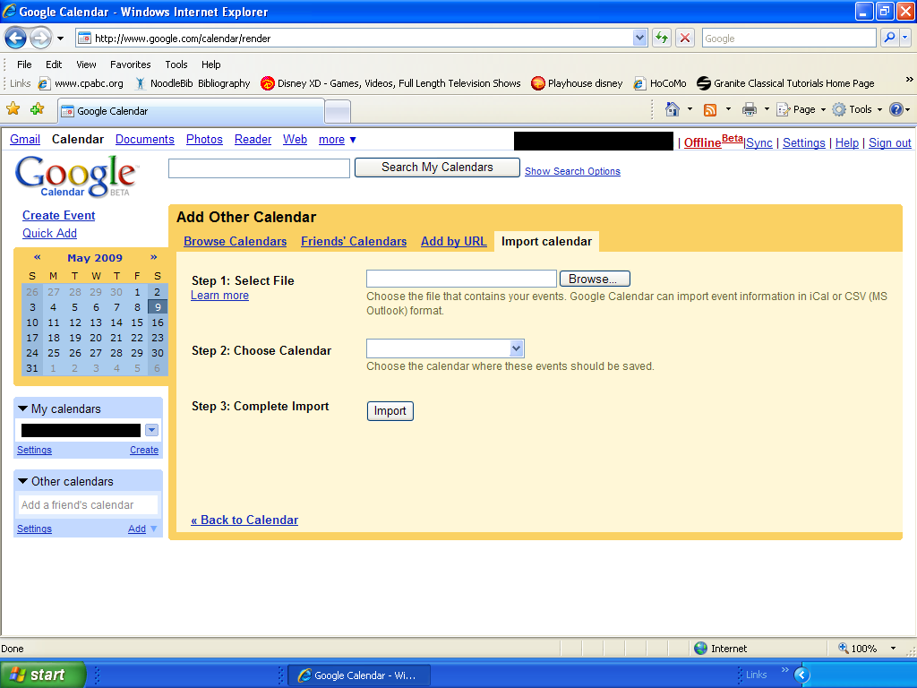This screenshot has width=917, height=688.
Task: Open the www.cpabc.org links bar bookmark
Action: pyautogui.click(x=81, y=83)
